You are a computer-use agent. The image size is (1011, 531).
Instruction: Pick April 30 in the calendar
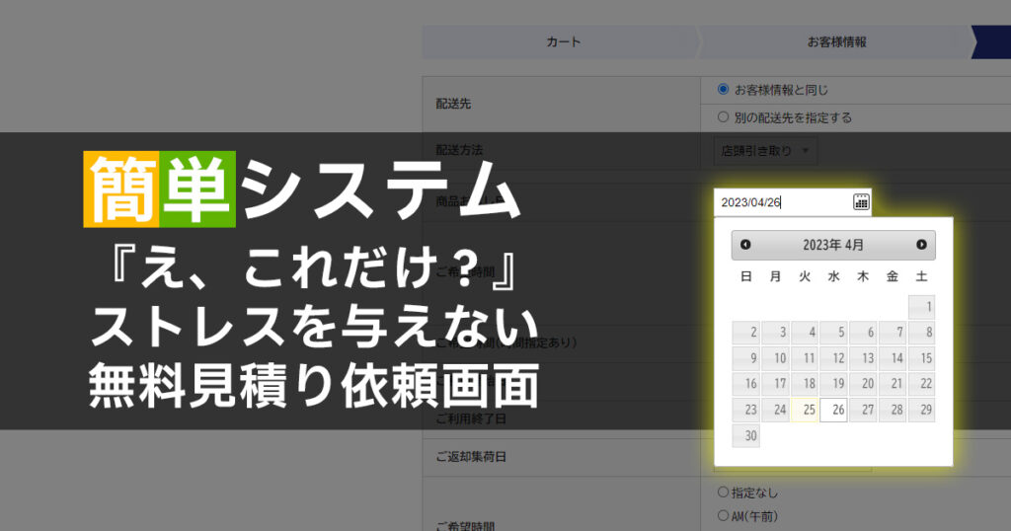click(746, 435)
